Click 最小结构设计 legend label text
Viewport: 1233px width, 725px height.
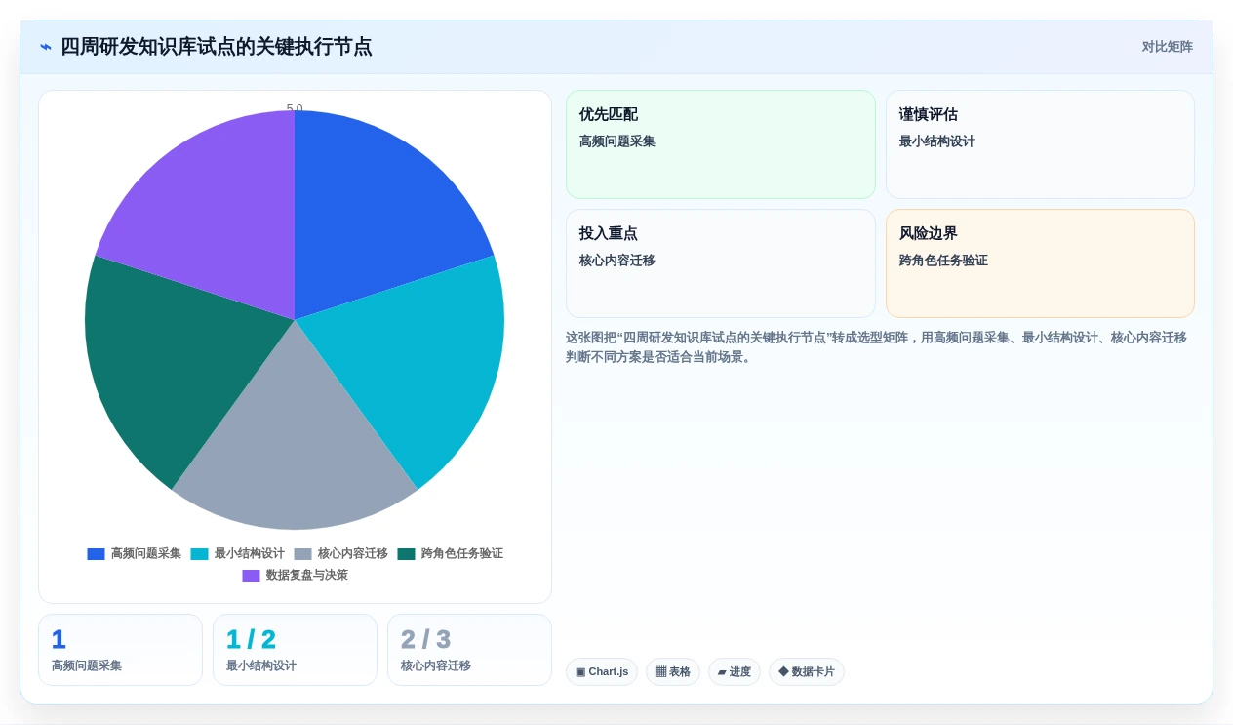click(x=250, y=554)
